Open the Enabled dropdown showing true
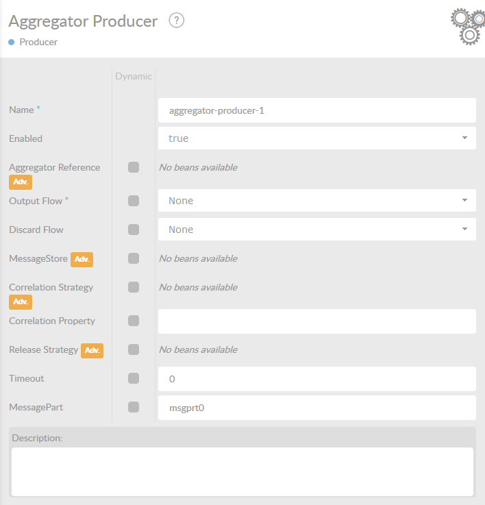This screenshot has height=505, width=485. point(316,138)
